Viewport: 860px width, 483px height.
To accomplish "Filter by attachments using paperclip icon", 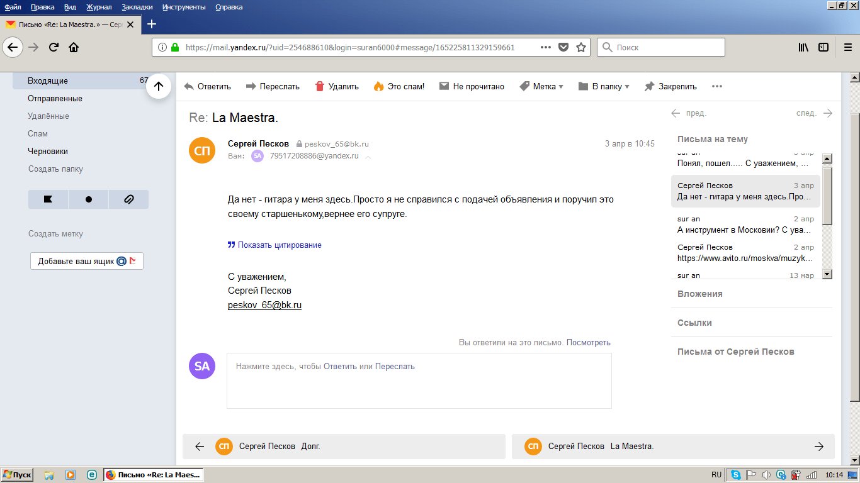I will 128,199.
